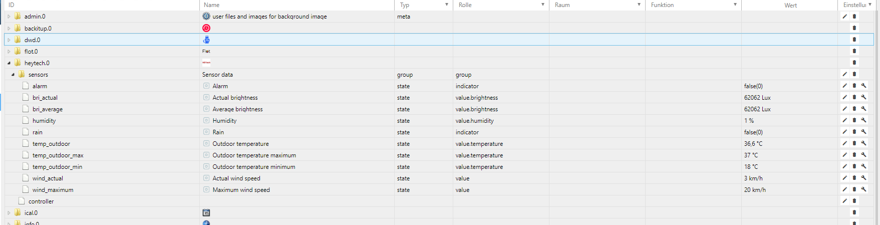Viewport: 880px width, 225px height.
Task: Expand the admin.0 folder
Action: [x=9, y=17]
